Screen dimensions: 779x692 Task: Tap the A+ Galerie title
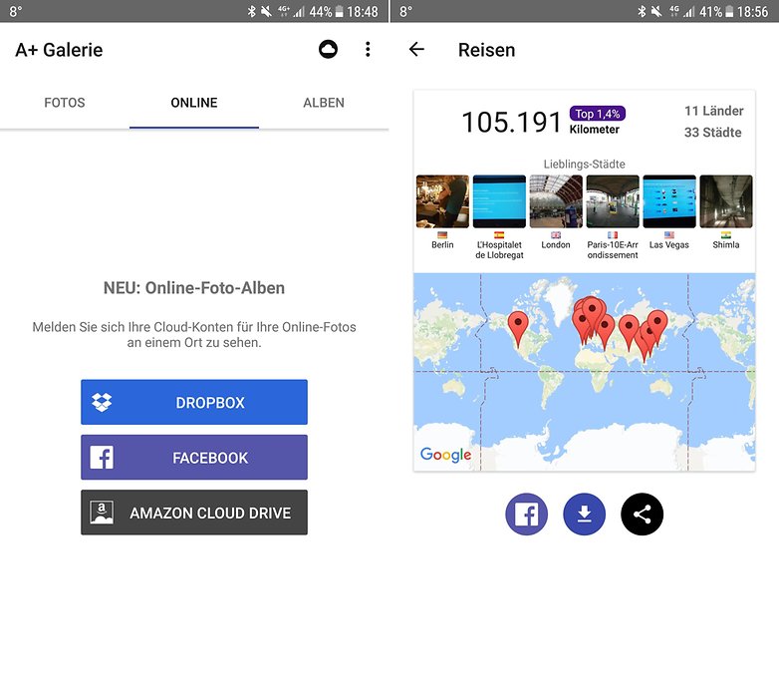[x=59, y=50]
